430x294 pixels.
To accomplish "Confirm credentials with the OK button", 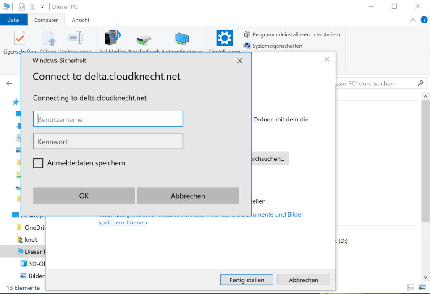I will click(84, 196).
